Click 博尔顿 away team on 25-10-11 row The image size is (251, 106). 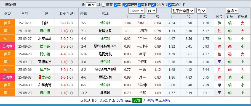pos(105,23)
